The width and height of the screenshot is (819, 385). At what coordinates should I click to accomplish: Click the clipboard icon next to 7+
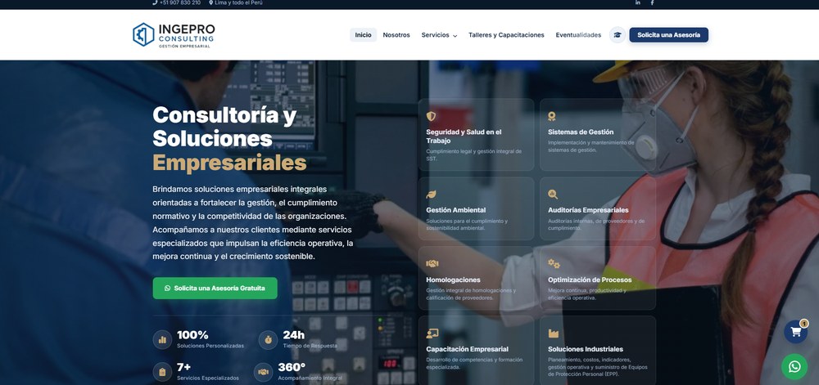[x=162, y=372]
